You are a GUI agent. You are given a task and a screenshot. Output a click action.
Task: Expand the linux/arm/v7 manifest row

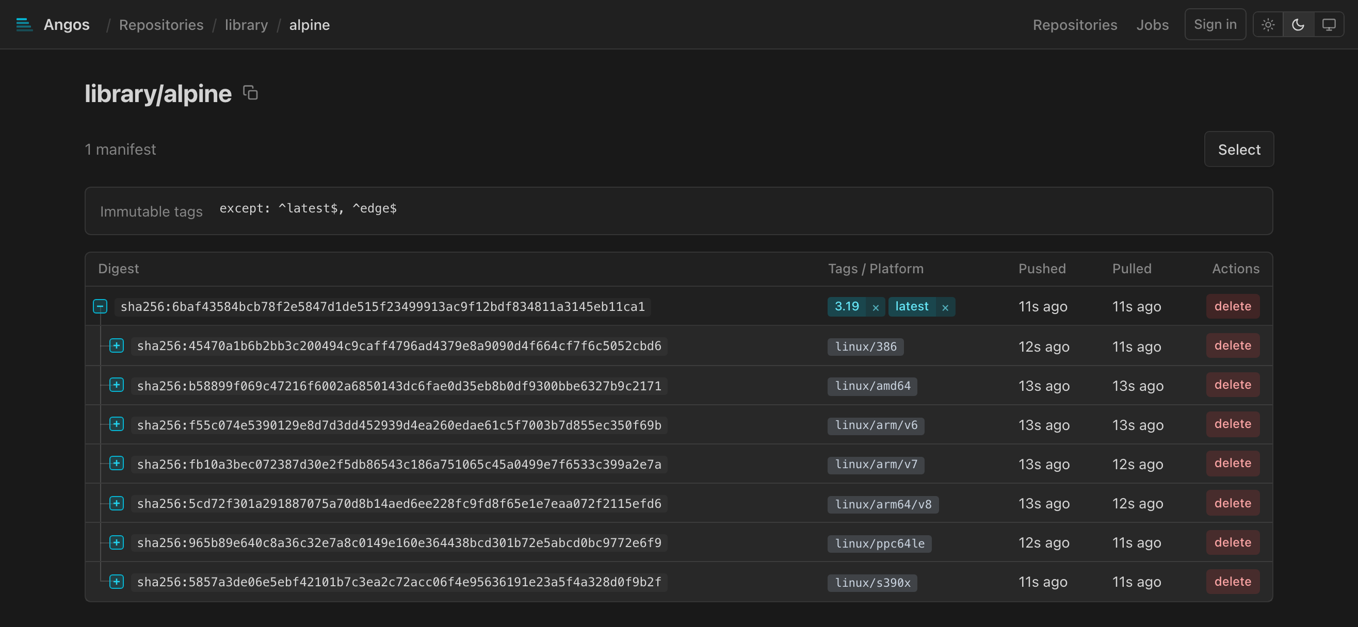(117, 464)
